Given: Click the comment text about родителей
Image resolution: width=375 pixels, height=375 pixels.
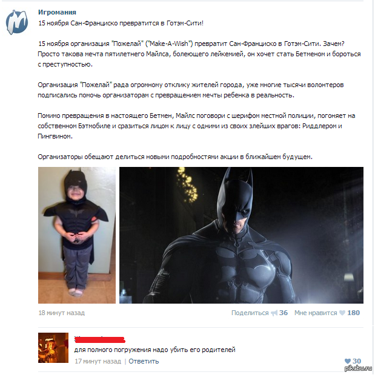Looking at the screenshot, I should coord(155,350).
